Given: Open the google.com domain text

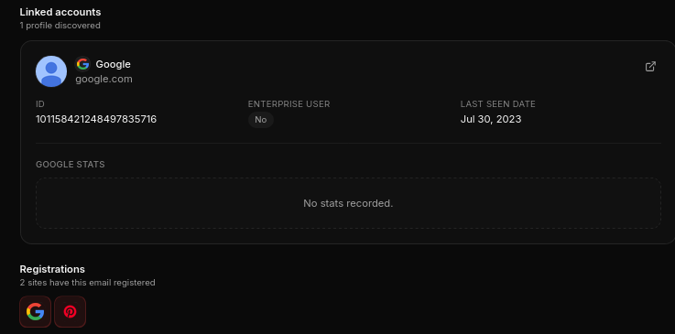Looking at the screenshot, I should click(x=103, y=79).
